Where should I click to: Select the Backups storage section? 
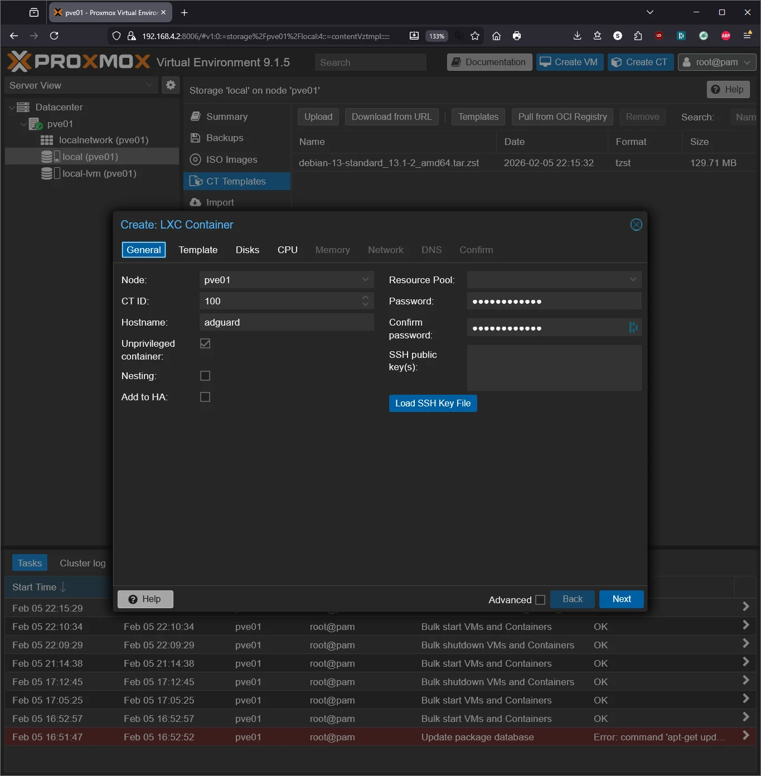pyautogui.click(x=224, y=138)
